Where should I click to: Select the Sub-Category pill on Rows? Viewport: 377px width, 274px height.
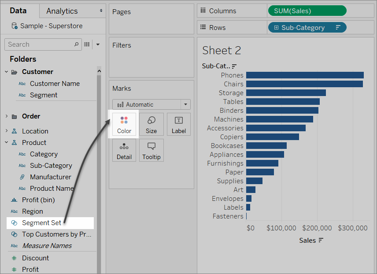coord(307,27)
